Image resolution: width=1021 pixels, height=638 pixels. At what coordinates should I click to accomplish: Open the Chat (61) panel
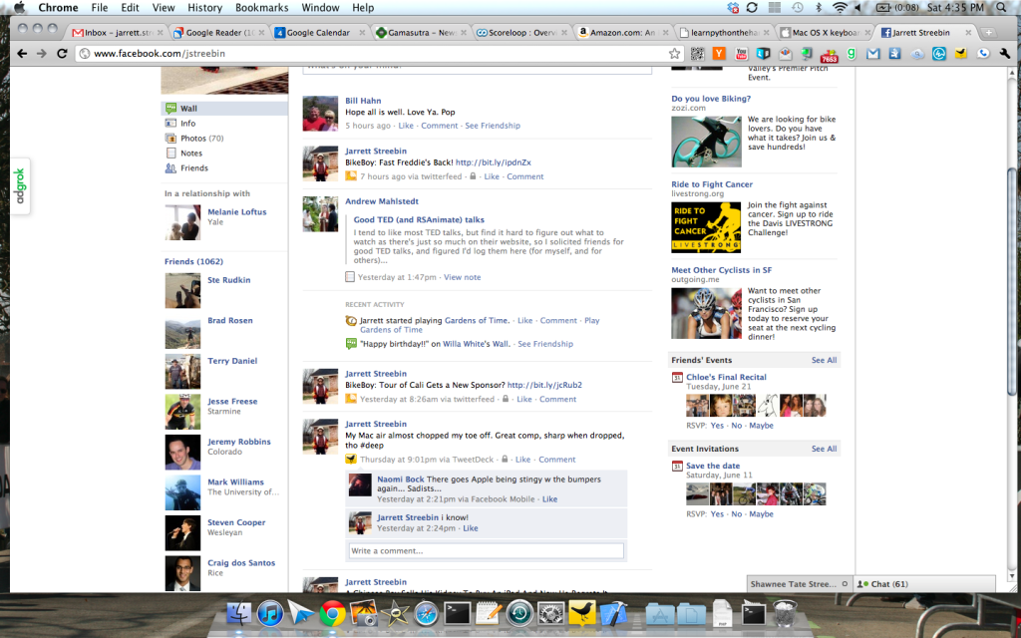(x=924, y=584)
